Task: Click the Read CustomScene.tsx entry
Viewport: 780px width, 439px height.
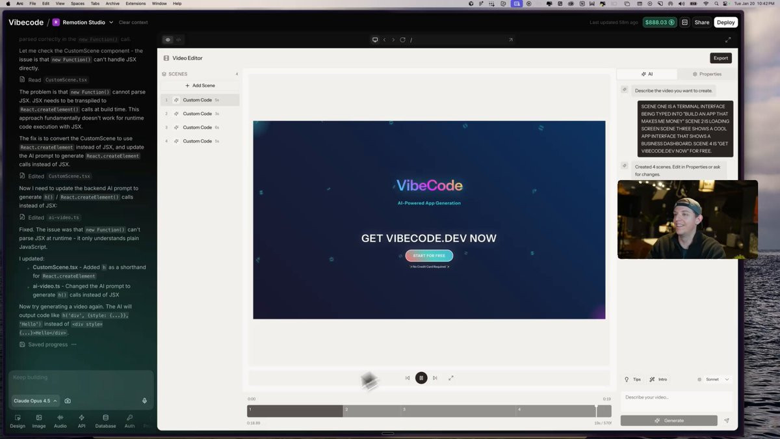Action: click(x=54, y=80)
